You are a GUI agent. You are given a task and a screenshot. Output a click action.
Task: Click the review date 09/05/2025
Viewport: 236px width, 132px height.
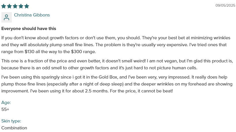tap(225, 5)
